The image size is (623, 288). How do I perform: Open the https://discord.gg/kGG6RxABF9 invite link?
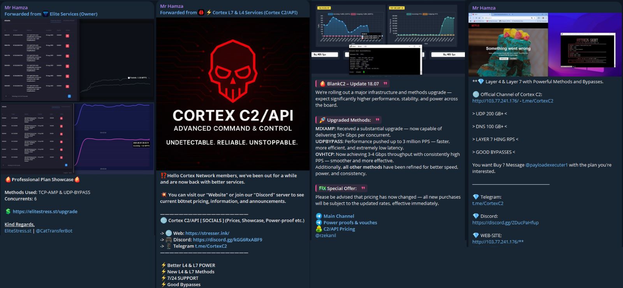tap(227, 240)
